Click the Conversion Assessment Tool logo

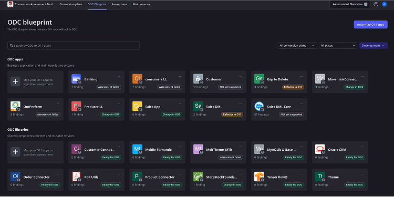click(x=11, y=4)
